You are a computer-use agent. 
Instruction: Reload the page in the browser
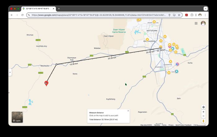(22, 15)
